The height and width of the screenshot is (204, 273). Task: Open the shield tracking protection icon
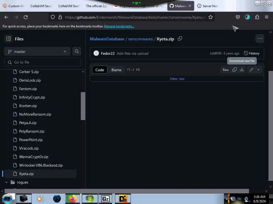coord(53,17)
